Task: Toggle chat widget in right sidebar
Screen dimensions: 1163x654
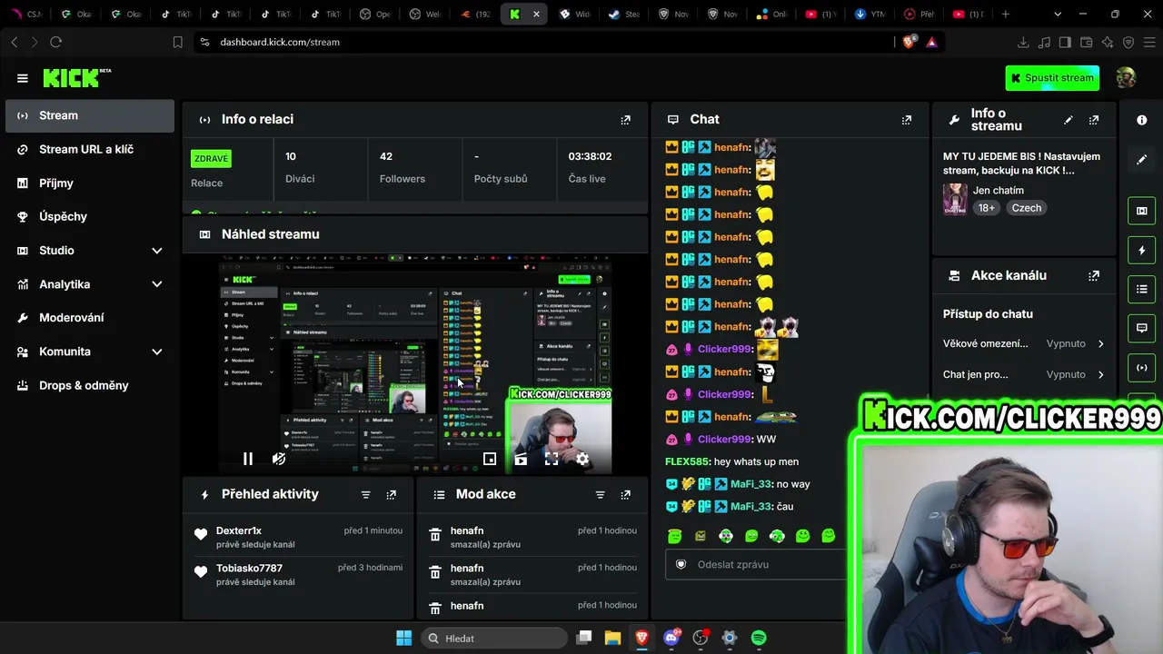Action: (1142, 328)
